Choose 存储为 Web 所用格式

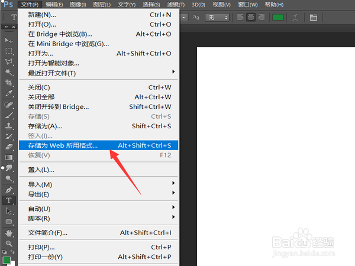click(98, 145)
